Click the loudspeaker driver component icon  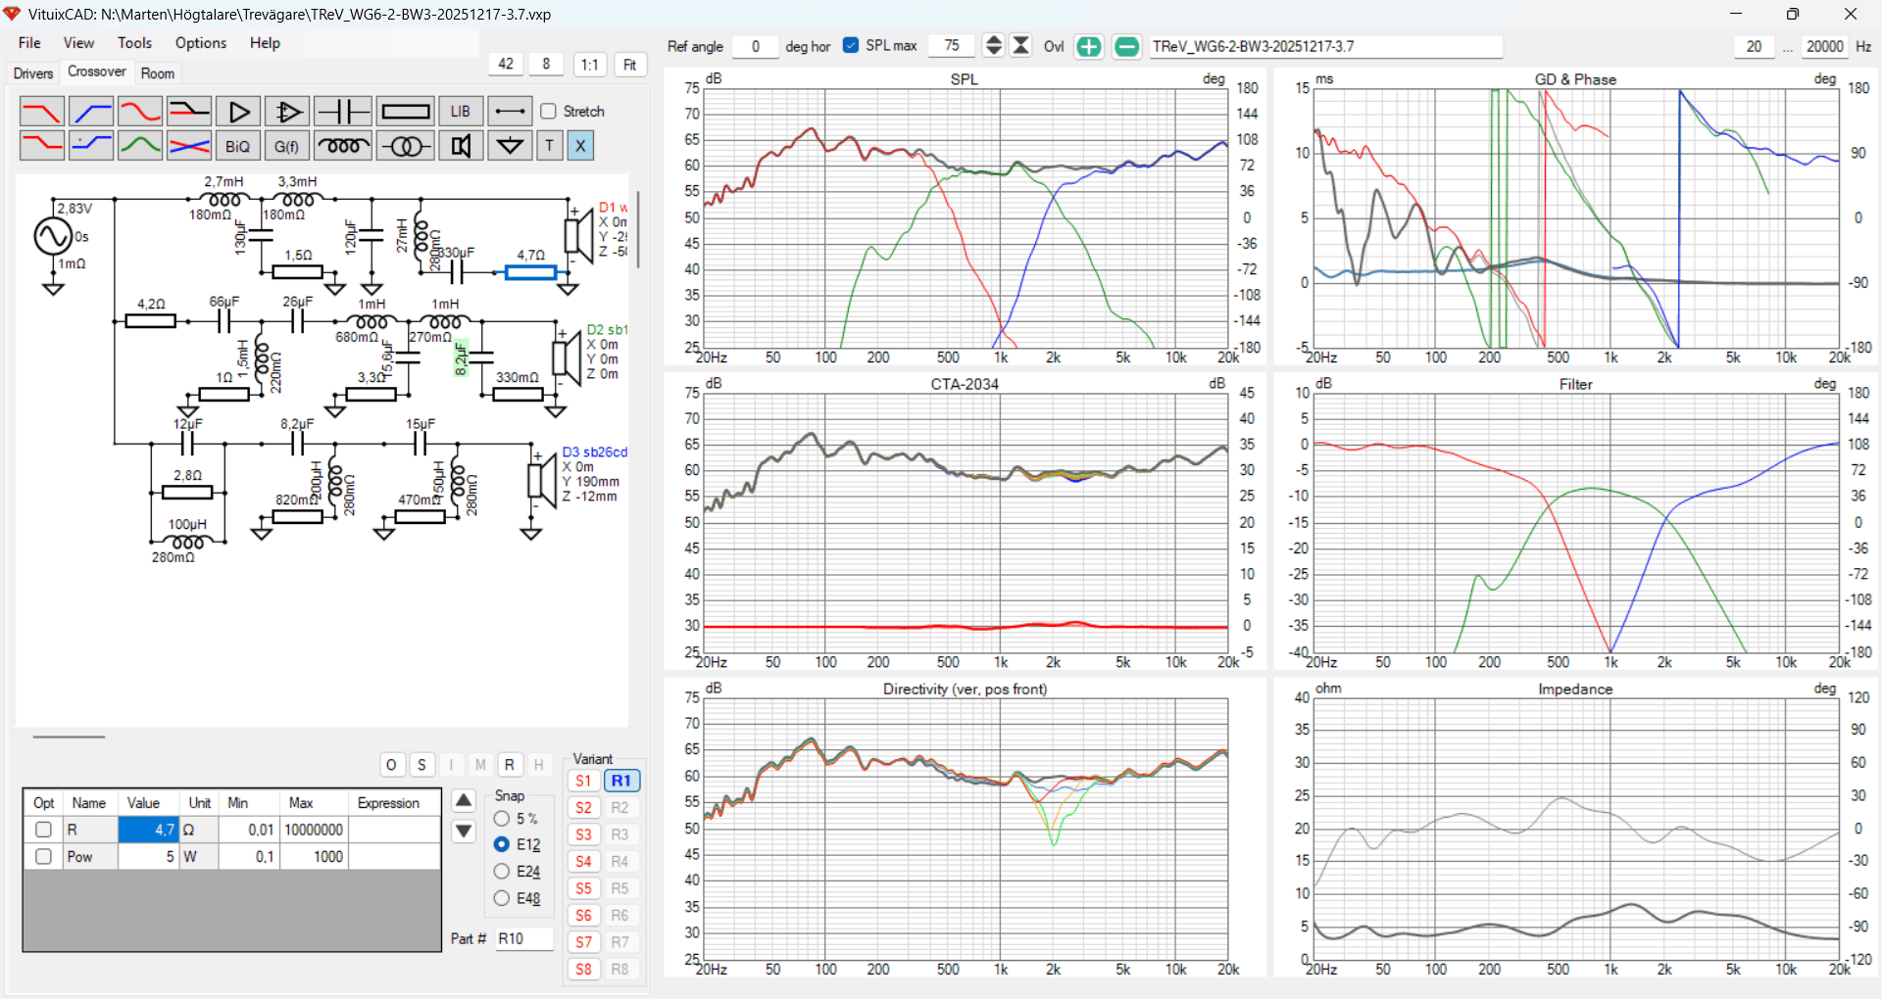point(461,146)
